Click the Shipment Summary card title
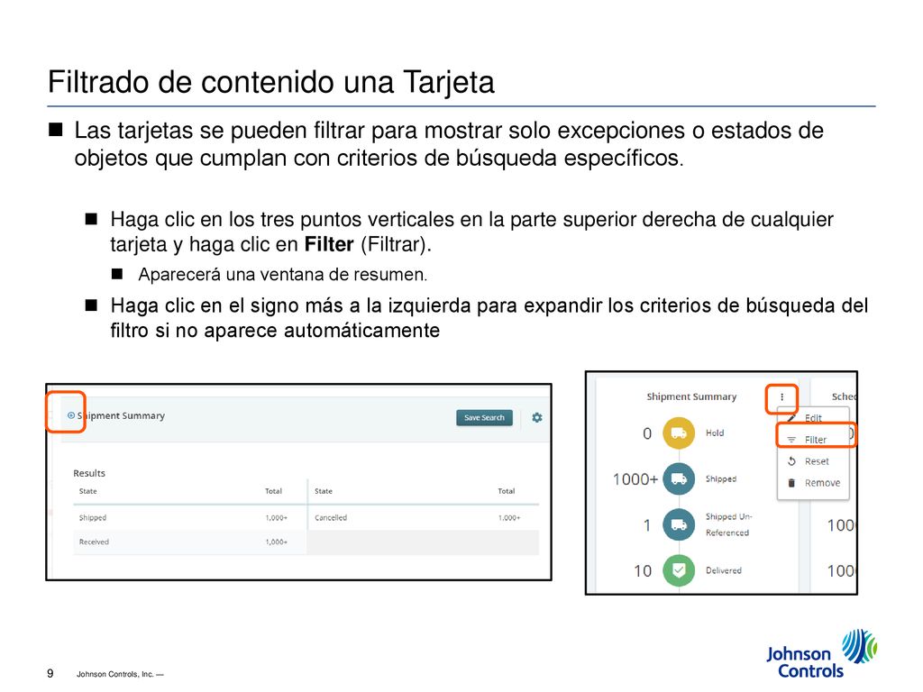The height and width of the screenshot is (692, 923). tap(691, 396)
